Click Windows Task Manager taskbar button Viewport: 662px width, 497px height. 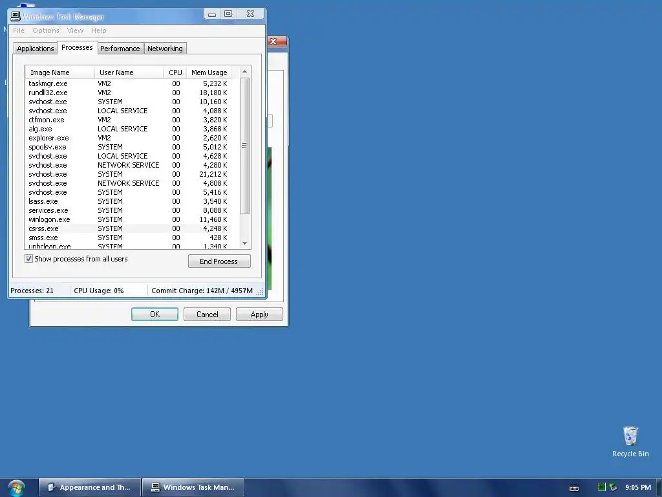(193, 487)
